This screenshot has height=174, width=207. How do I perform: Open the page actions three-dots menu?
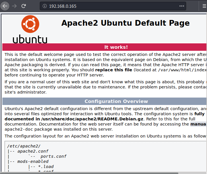[182, 6]
